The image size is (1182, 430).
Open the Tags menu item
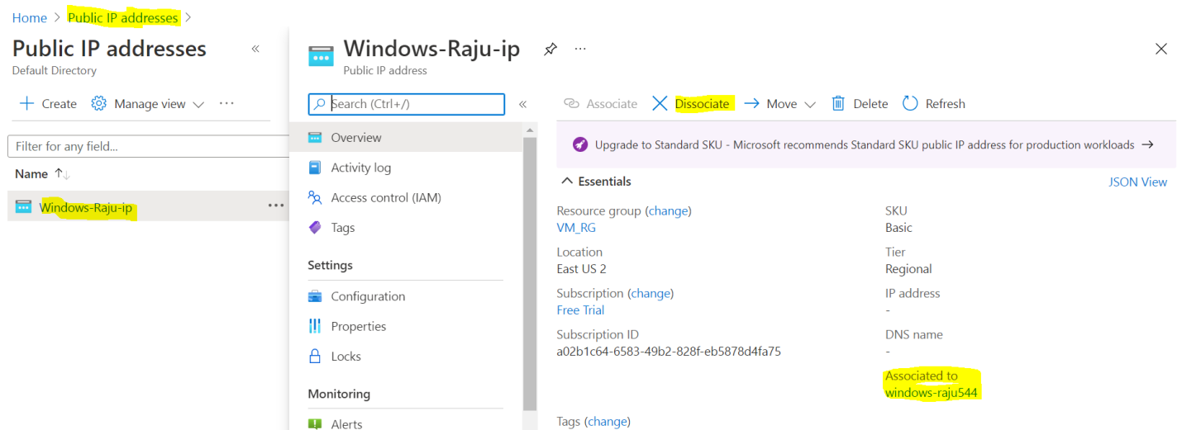(343, 228)
